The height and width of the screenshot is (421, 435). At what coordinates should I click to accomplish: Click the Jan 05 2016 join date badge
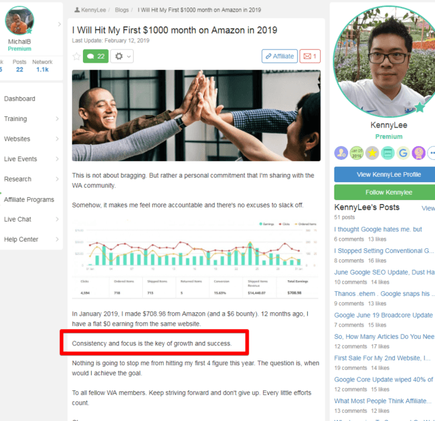(356, 153)
